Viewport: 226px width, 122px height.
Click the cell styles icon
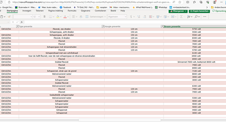(158, 17)
